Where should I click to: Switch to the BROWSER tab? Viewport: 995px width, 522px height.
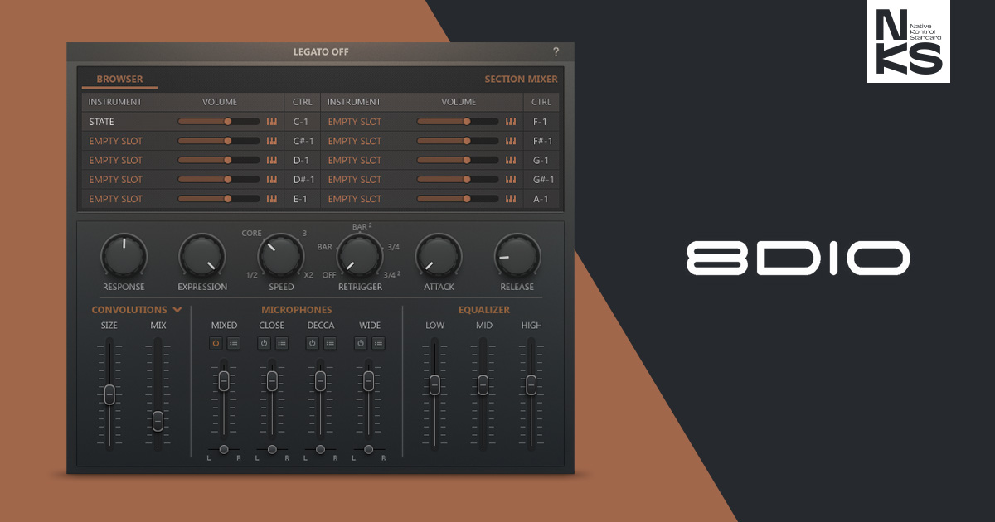click(119, 79)
